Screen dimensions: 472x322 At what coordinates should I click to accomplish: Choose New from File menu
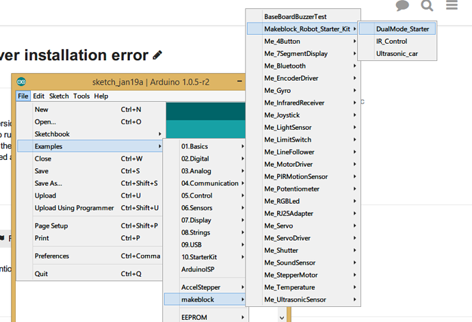pos(90,109)
